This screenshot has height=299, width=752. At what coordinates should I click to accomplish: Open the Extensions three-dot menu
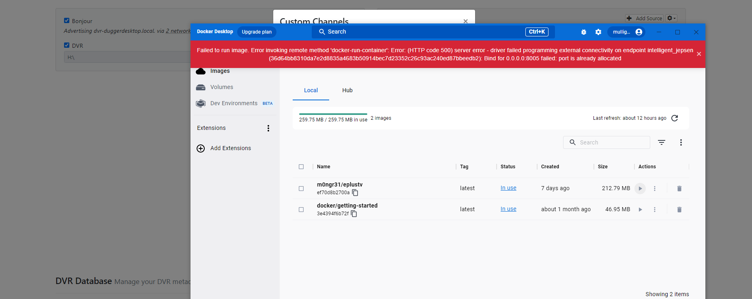click(x=268, y=128)
